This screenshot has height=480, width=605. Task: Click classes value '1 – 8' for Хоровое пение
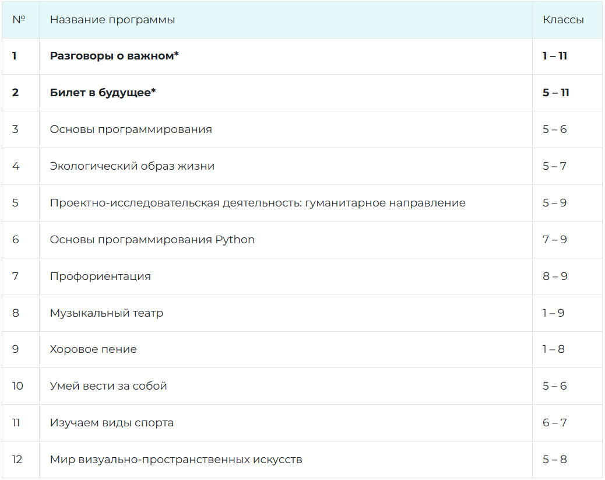pos(553,349)
